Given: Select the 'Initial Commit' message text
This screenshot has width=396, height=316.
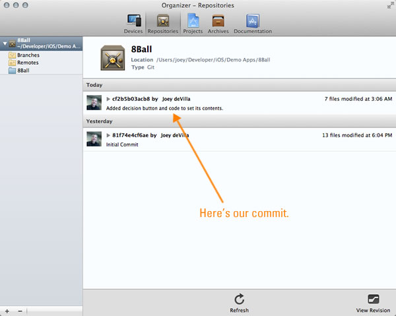Looking at the screenshot, I should [122, 144].
